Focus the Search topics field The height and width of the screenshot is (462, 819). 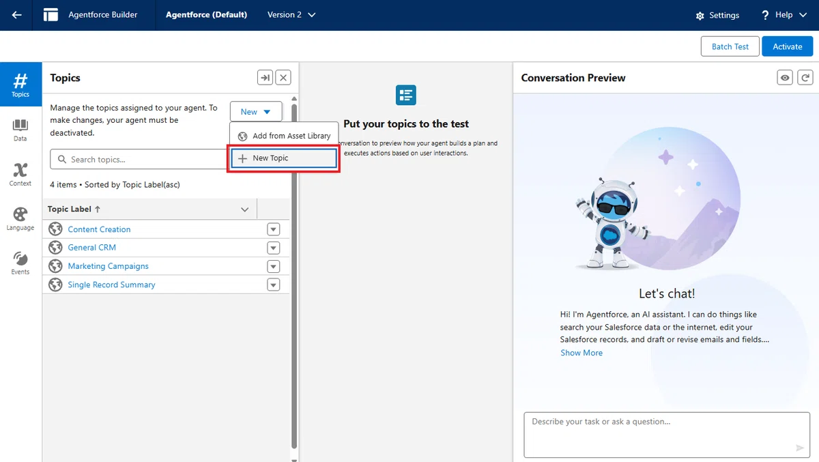(139, 160)
